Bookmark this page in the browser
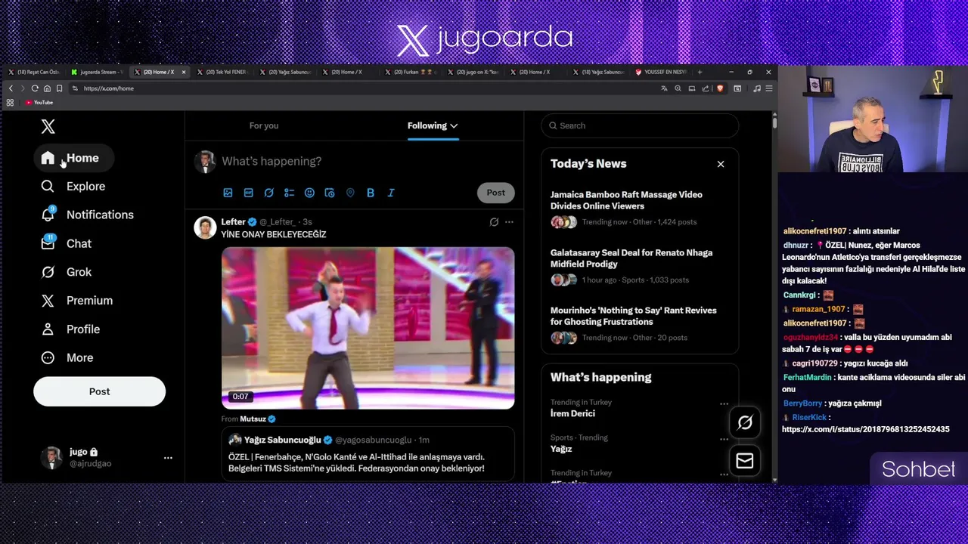 (x=59, y=88)
